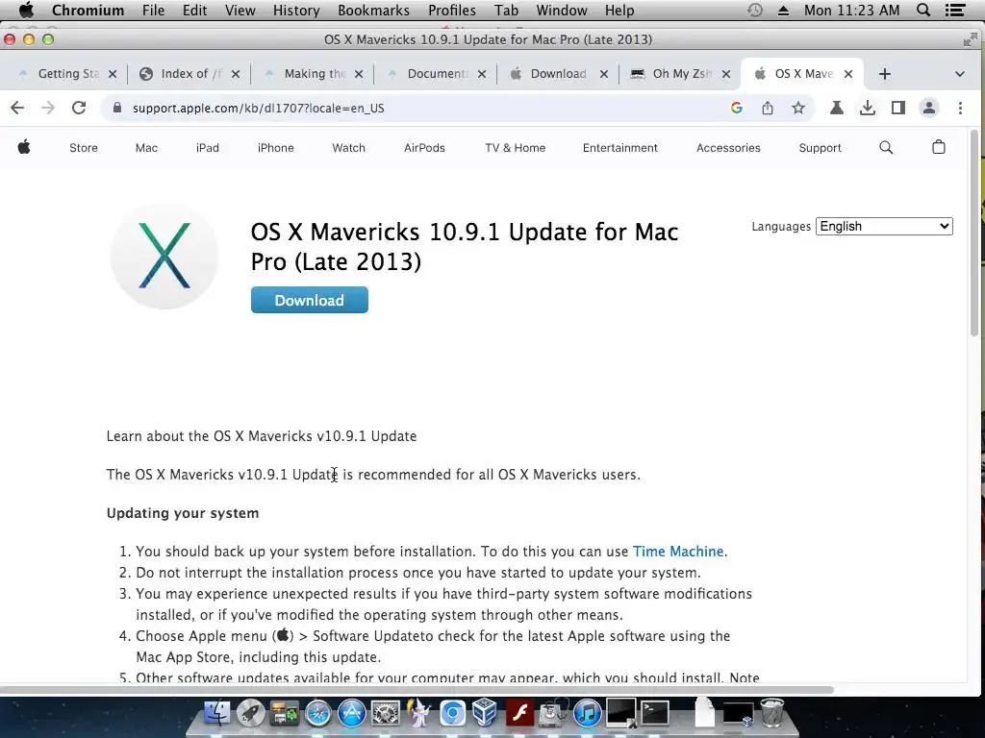The width and height of the screenshot is (985, 738).
Task: Open Chromium icon in the Dock
Action: pos(452,714)
